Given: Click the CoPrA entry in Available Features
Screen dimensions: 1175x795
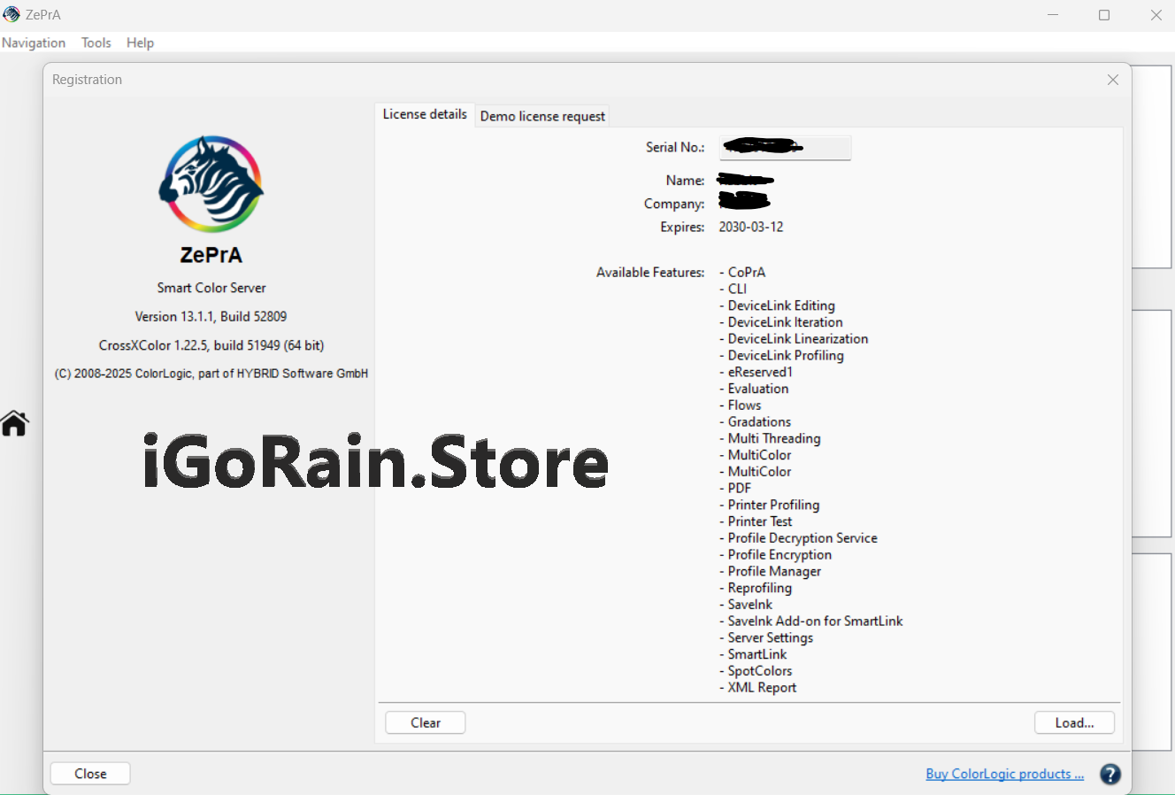Looking at the screenshot, I should 746,272.
